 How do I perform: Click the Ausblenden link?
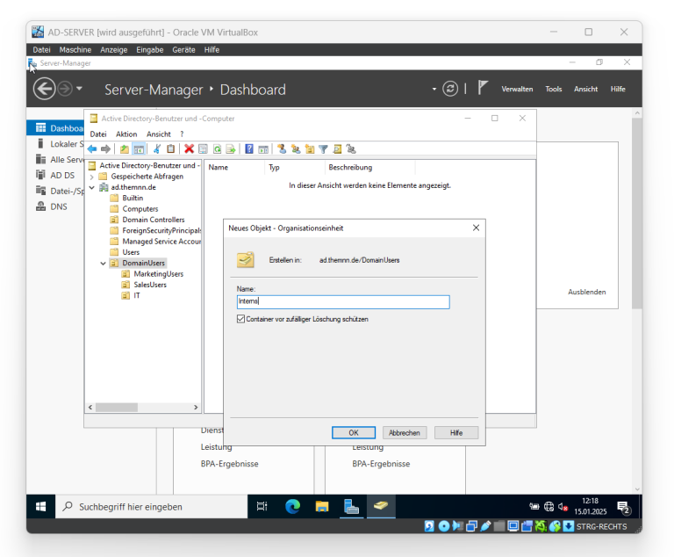click(587, 292)
